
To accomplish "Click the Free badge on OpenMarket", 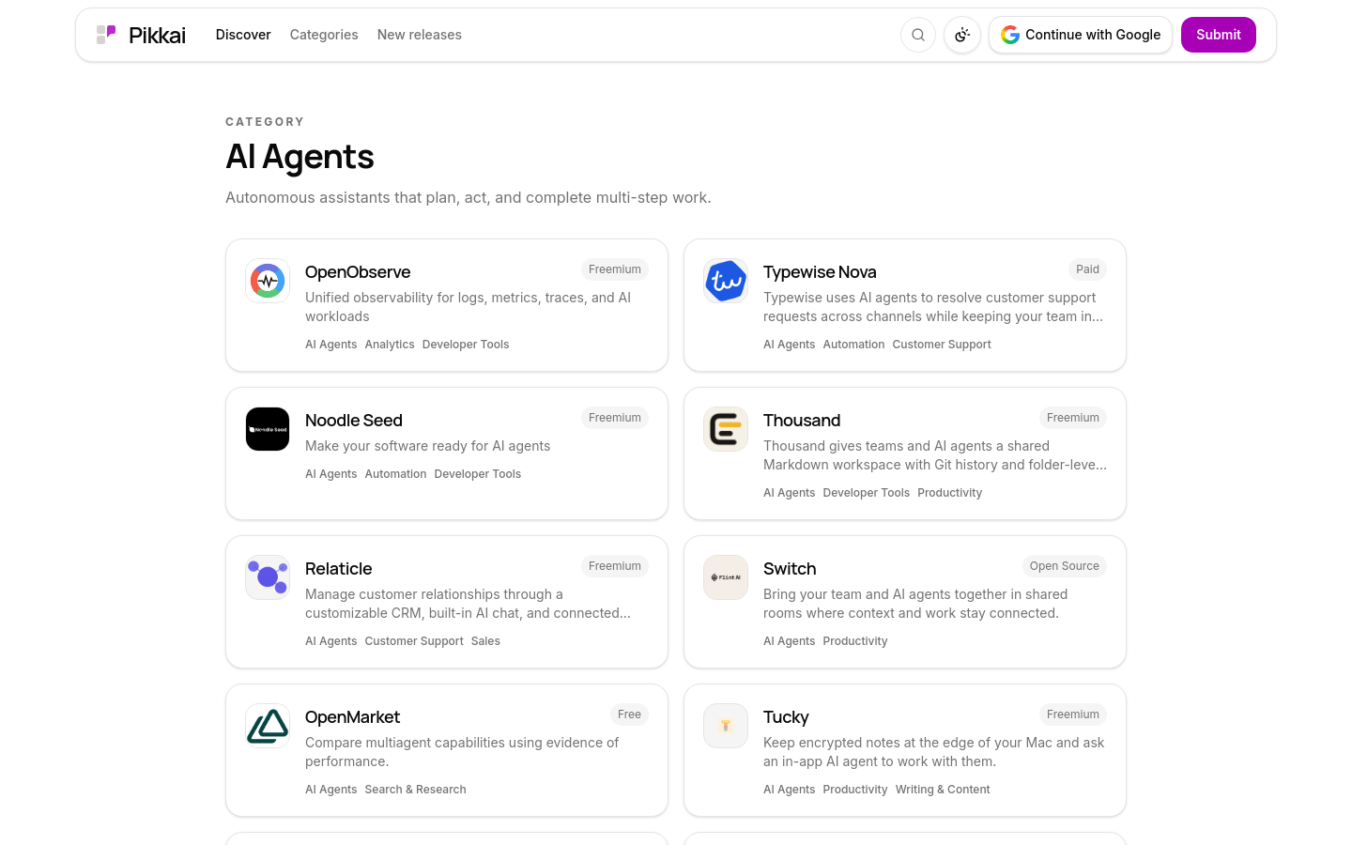I will pyautogui.click(x=629, y=714).
